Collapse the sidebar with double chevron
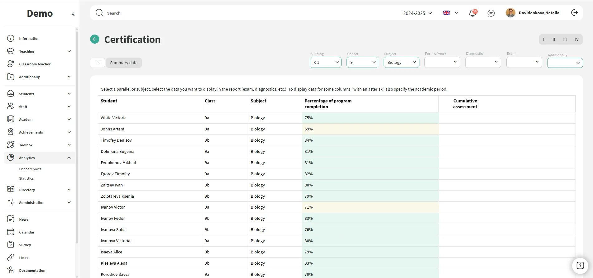 (x=73, y=14)
